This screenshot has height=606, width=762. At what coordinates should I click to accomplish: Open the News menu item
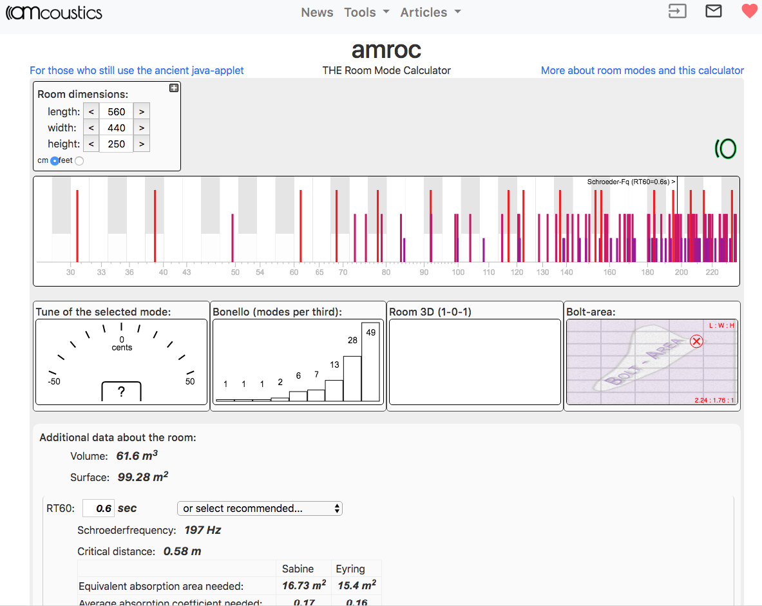(317, 12)
